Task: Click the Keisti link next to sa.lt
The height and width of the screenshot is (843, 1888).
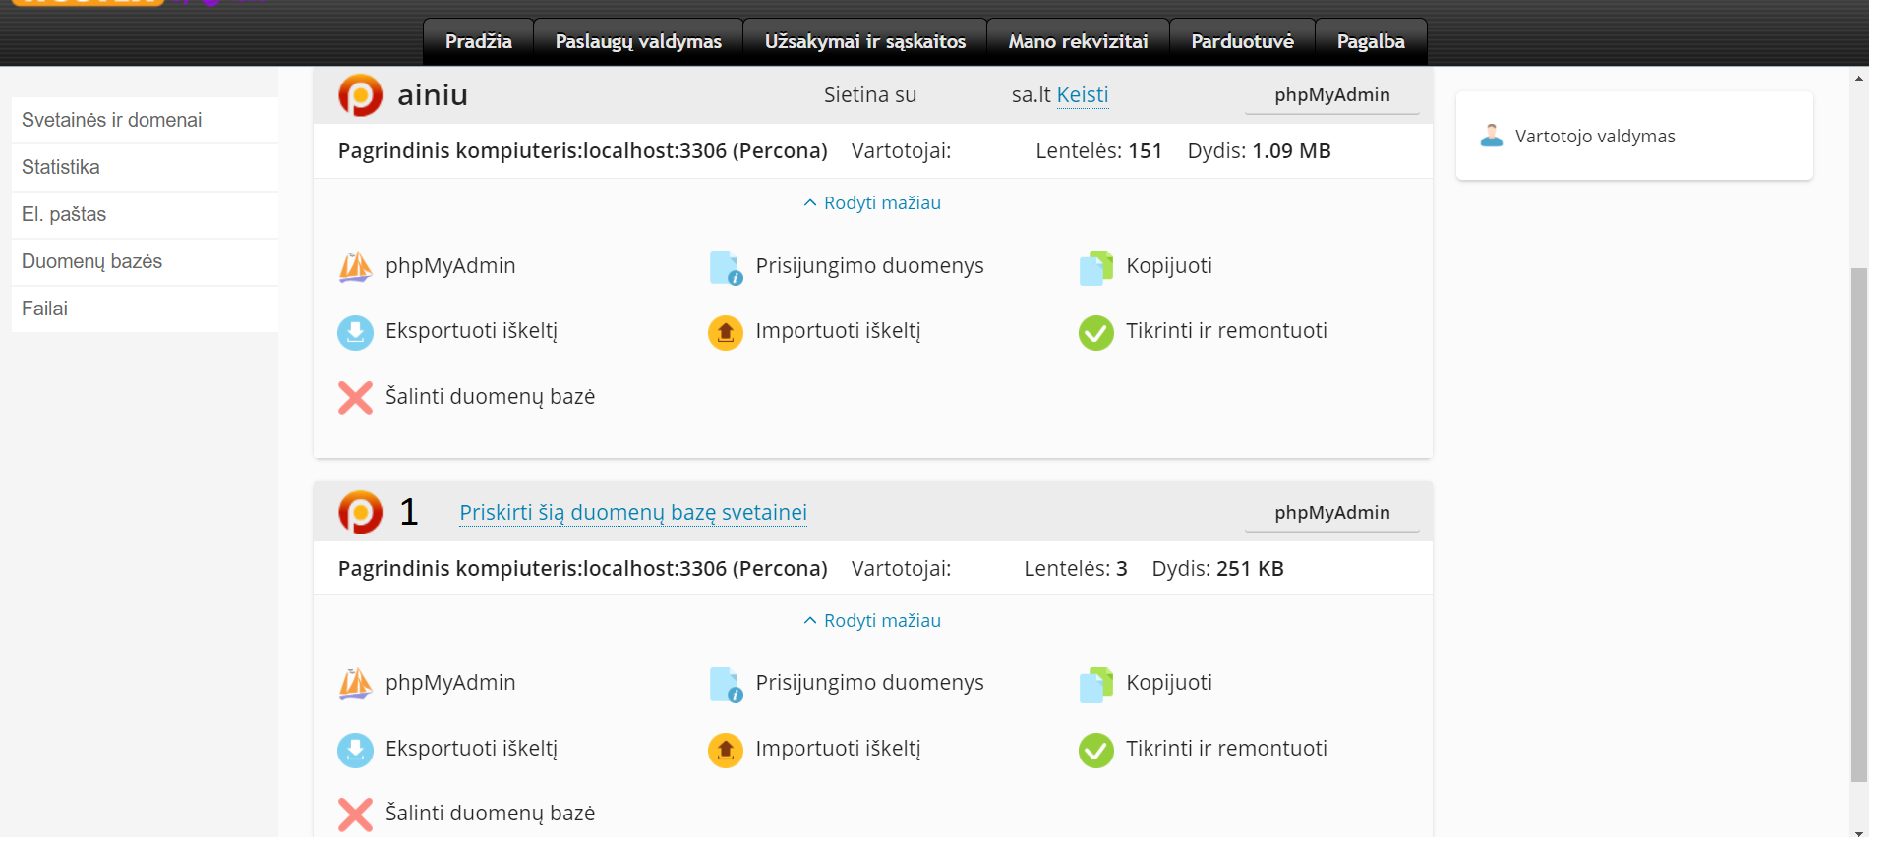Action: click(1082, 95)
